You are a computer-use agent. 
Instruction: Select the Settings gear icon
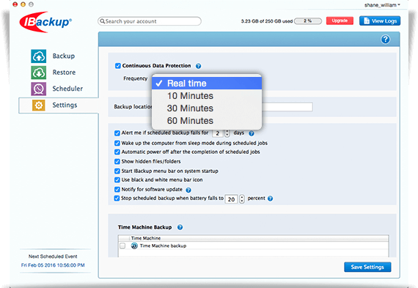tap(39, 106)
